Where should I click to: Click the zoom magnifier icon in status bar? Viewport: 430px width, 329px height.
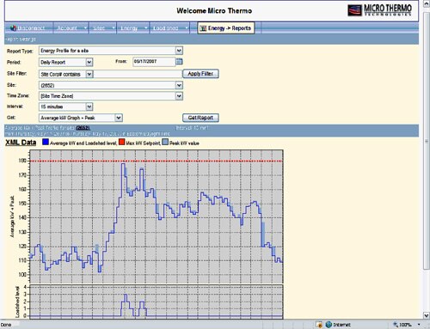pos(396,325)
